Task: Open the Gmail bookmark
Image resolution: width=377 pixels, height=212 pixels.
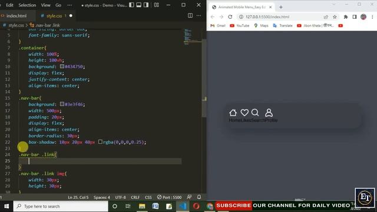Action: click(218, 25)
